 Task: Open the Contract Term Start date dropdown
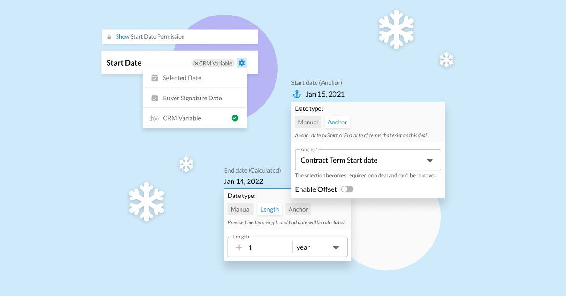[x=368, y=160]
